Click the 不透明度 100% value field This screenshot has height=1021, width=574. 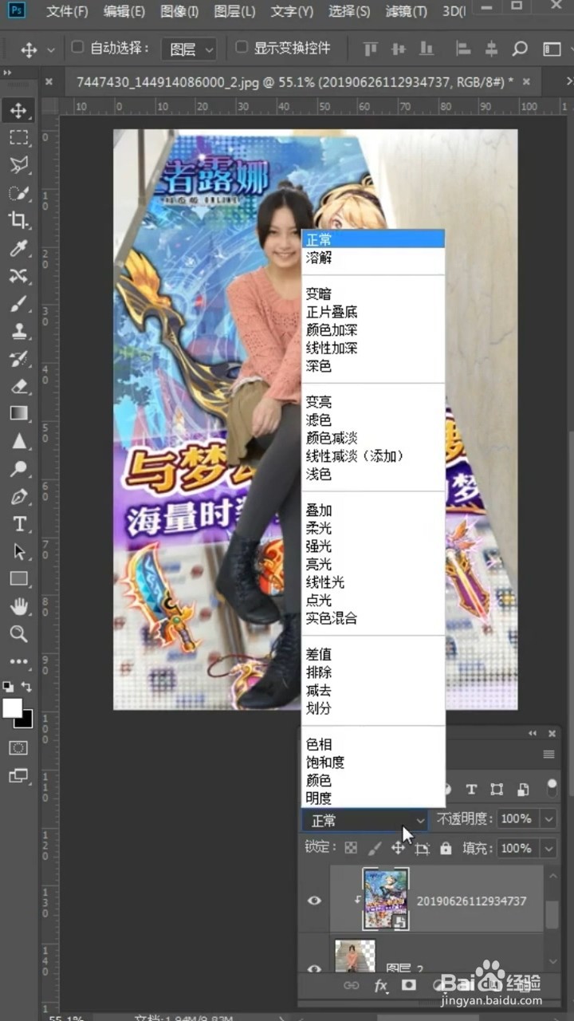517,819
